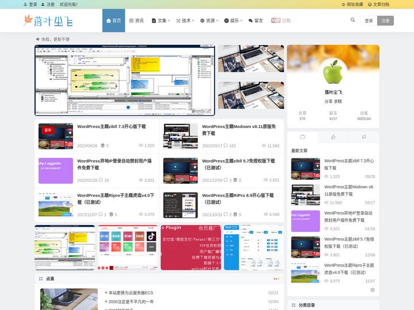Click the 落叶尘飞 site logo

[48, 21]
